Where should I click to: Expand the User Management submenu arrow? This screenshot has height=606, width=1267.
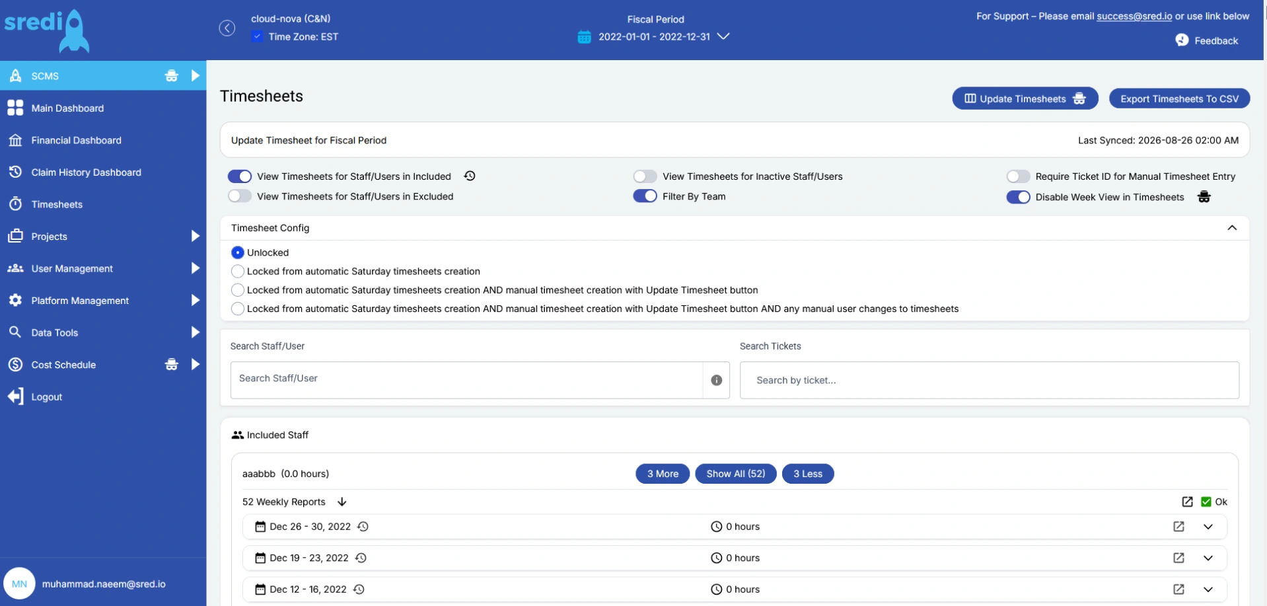[x=195, y=268]
